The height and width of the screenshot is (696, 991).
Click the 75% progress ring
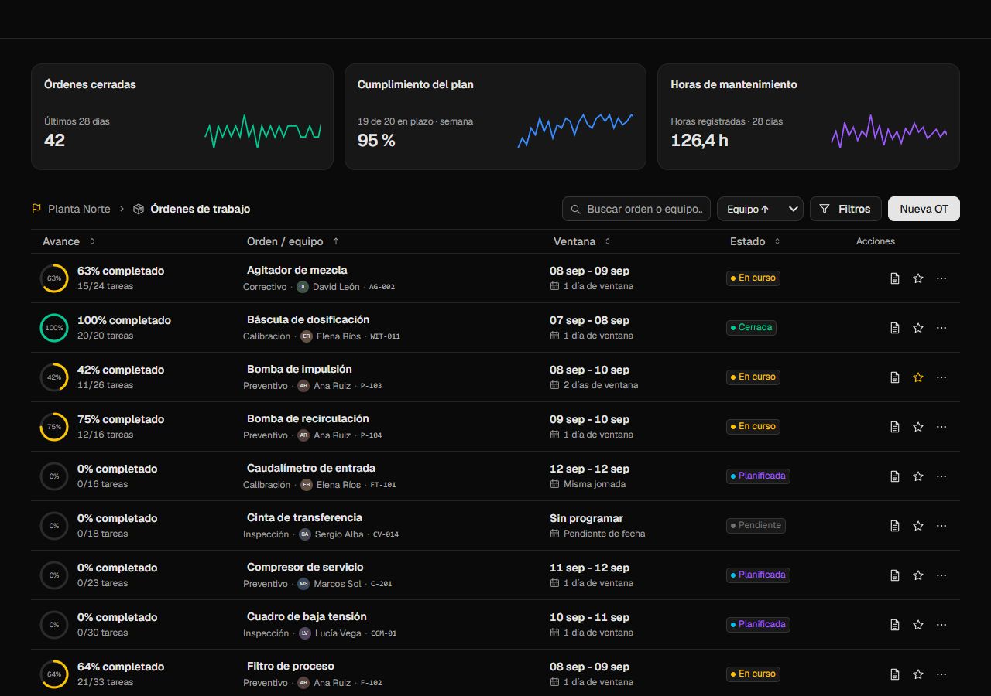pyautogui.click(x=54, y=427)
